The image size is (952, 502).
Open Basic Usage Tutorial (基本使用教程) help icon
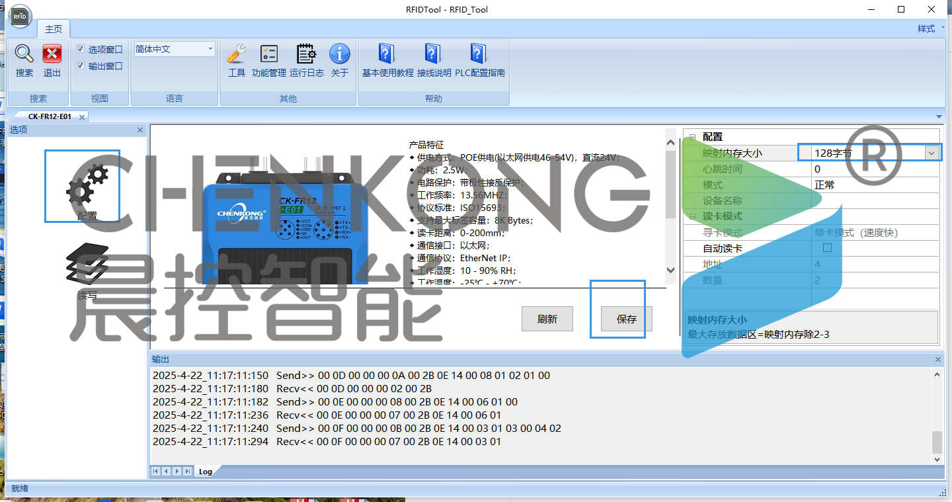point(387,54)
